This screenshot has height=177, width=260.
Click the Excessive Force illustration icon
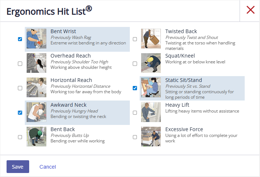pos(151,137)
